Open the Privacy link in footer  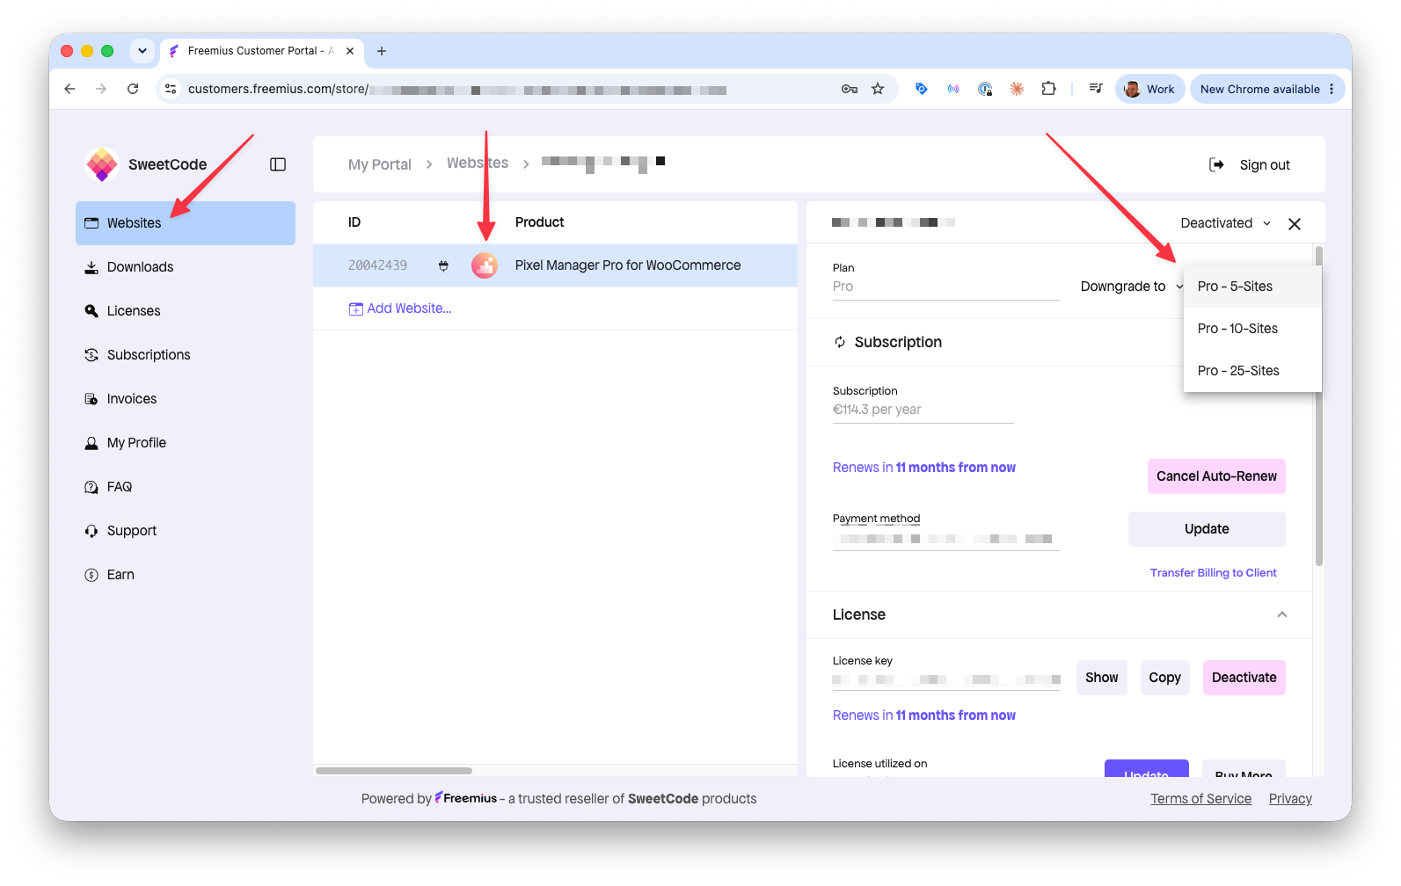pos(1290,799)
